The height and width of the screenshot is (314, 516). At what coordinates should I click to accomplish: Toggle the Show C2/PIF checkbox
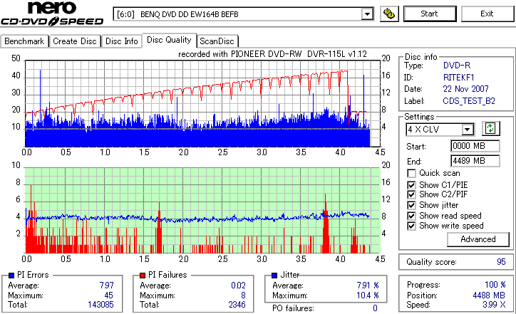point(411,194)
